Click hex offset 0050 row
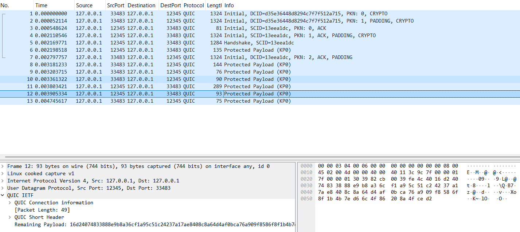Image resolution: width=520 pixels, height=232 pixels. tap(306, 199)
